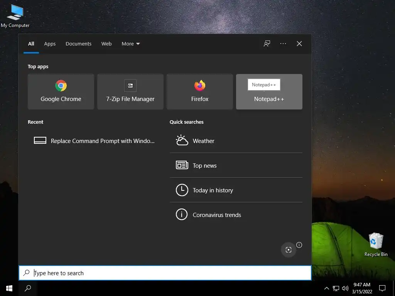The width and height of the screenshot is (395, 296).
Task: Open the volume tray icon
Action: [x=345, y=288]
